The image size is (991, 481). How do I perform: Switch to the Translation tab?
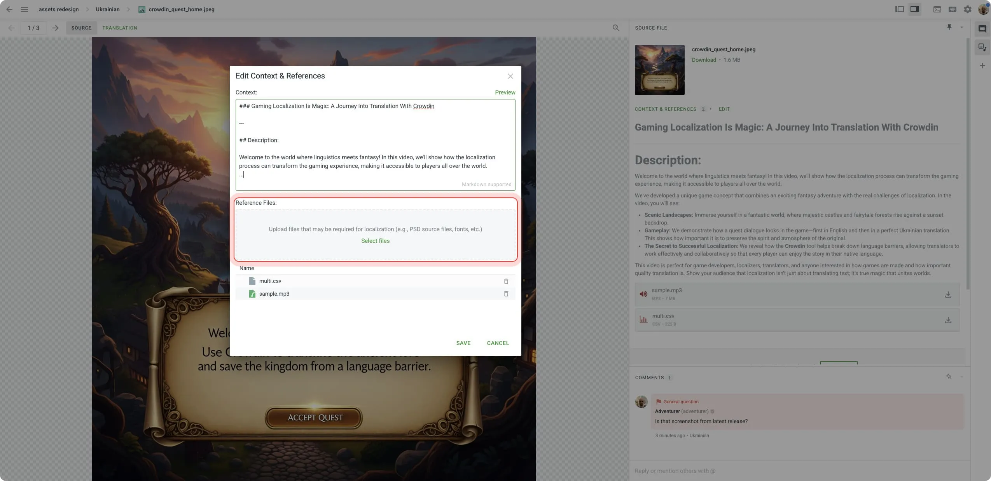pyautogui.click(x=120, y=28)
